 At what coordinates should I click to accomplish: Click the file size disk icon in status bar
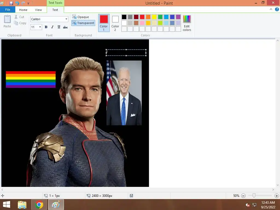coord(131,196)
